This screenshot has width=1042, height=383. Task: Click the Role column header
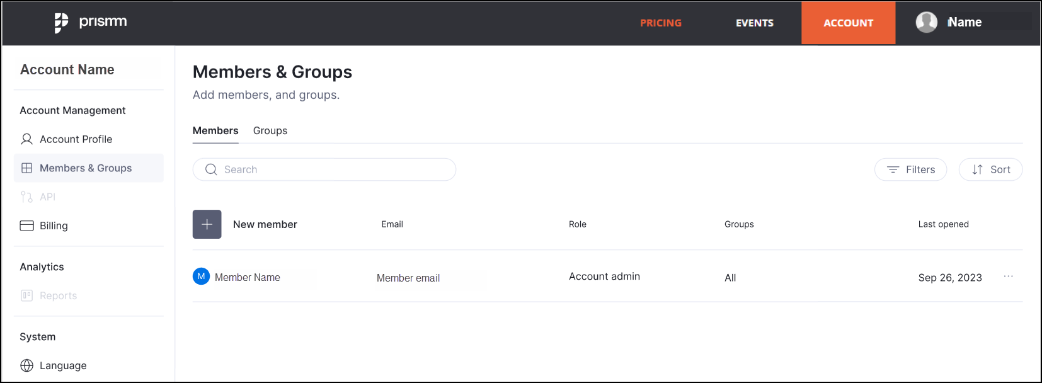coord(578,224)
